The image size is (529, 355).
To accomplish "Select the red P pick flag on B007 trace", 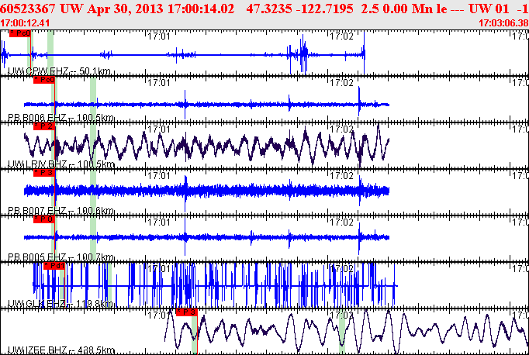I will 45,173.
